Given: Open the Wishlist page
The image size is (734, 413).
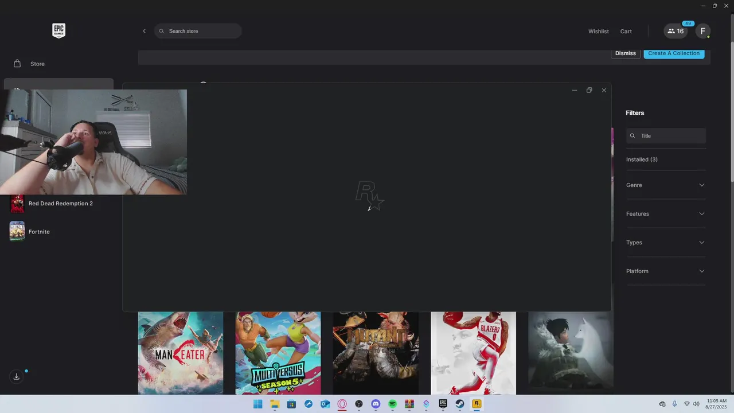Looking at the screenshot, I should [x=598, y=32].
